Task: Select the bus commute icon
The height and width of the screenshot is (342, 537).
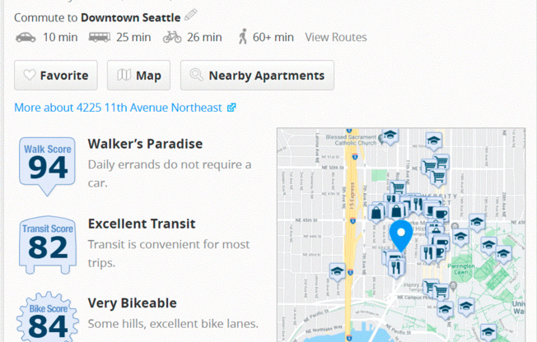Action: coord(99,37)
